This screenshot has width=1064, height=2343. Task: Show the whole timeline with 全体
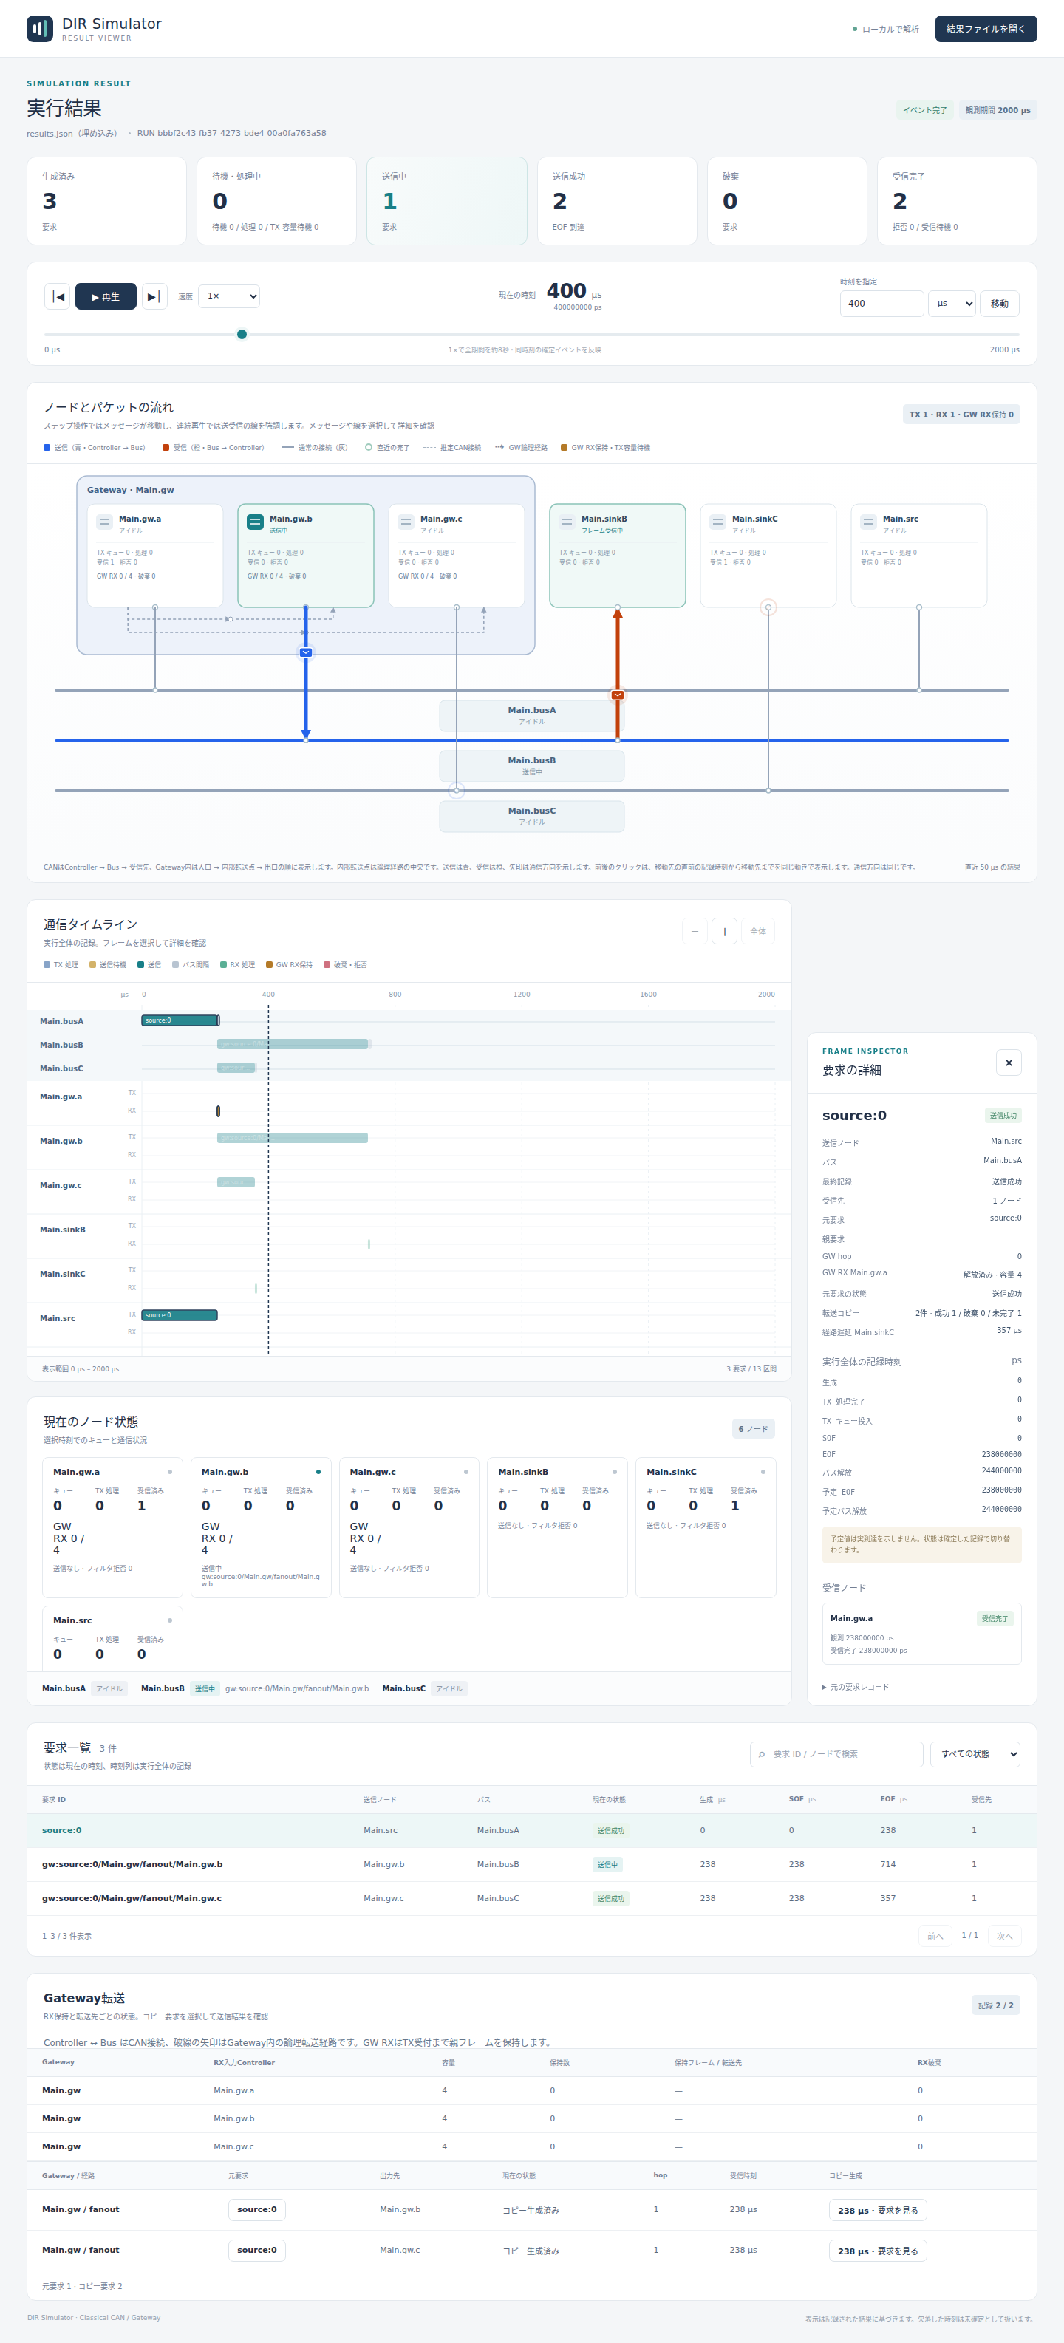tap(757, 932)
